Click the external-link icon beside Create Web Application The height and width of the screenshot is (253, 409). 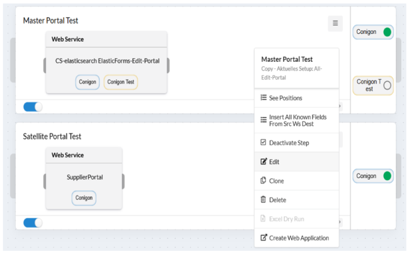(x=263, y=238)
